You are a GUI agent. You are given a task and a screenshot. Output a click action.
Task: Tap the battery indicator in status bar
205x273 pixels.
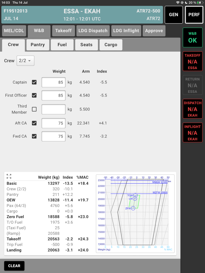pos(199,2)
